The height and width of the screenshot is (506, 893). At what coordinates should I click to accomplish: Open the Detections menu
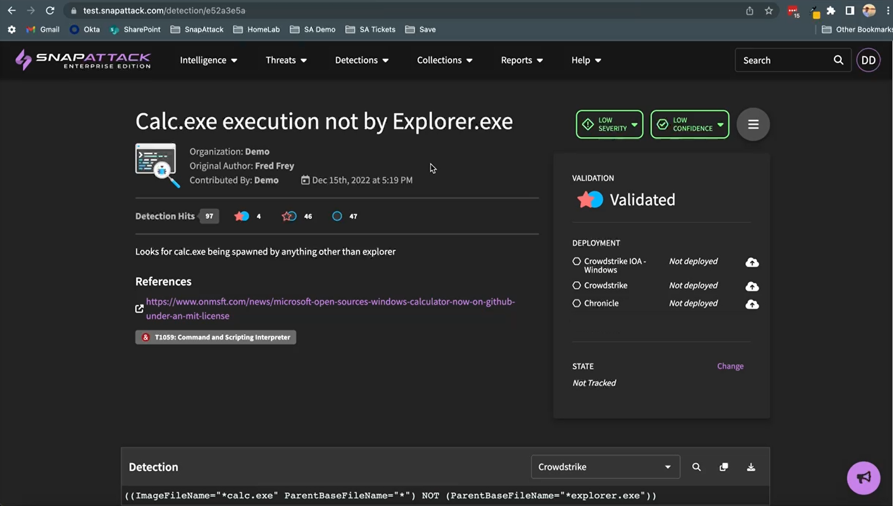click(362, 60)
